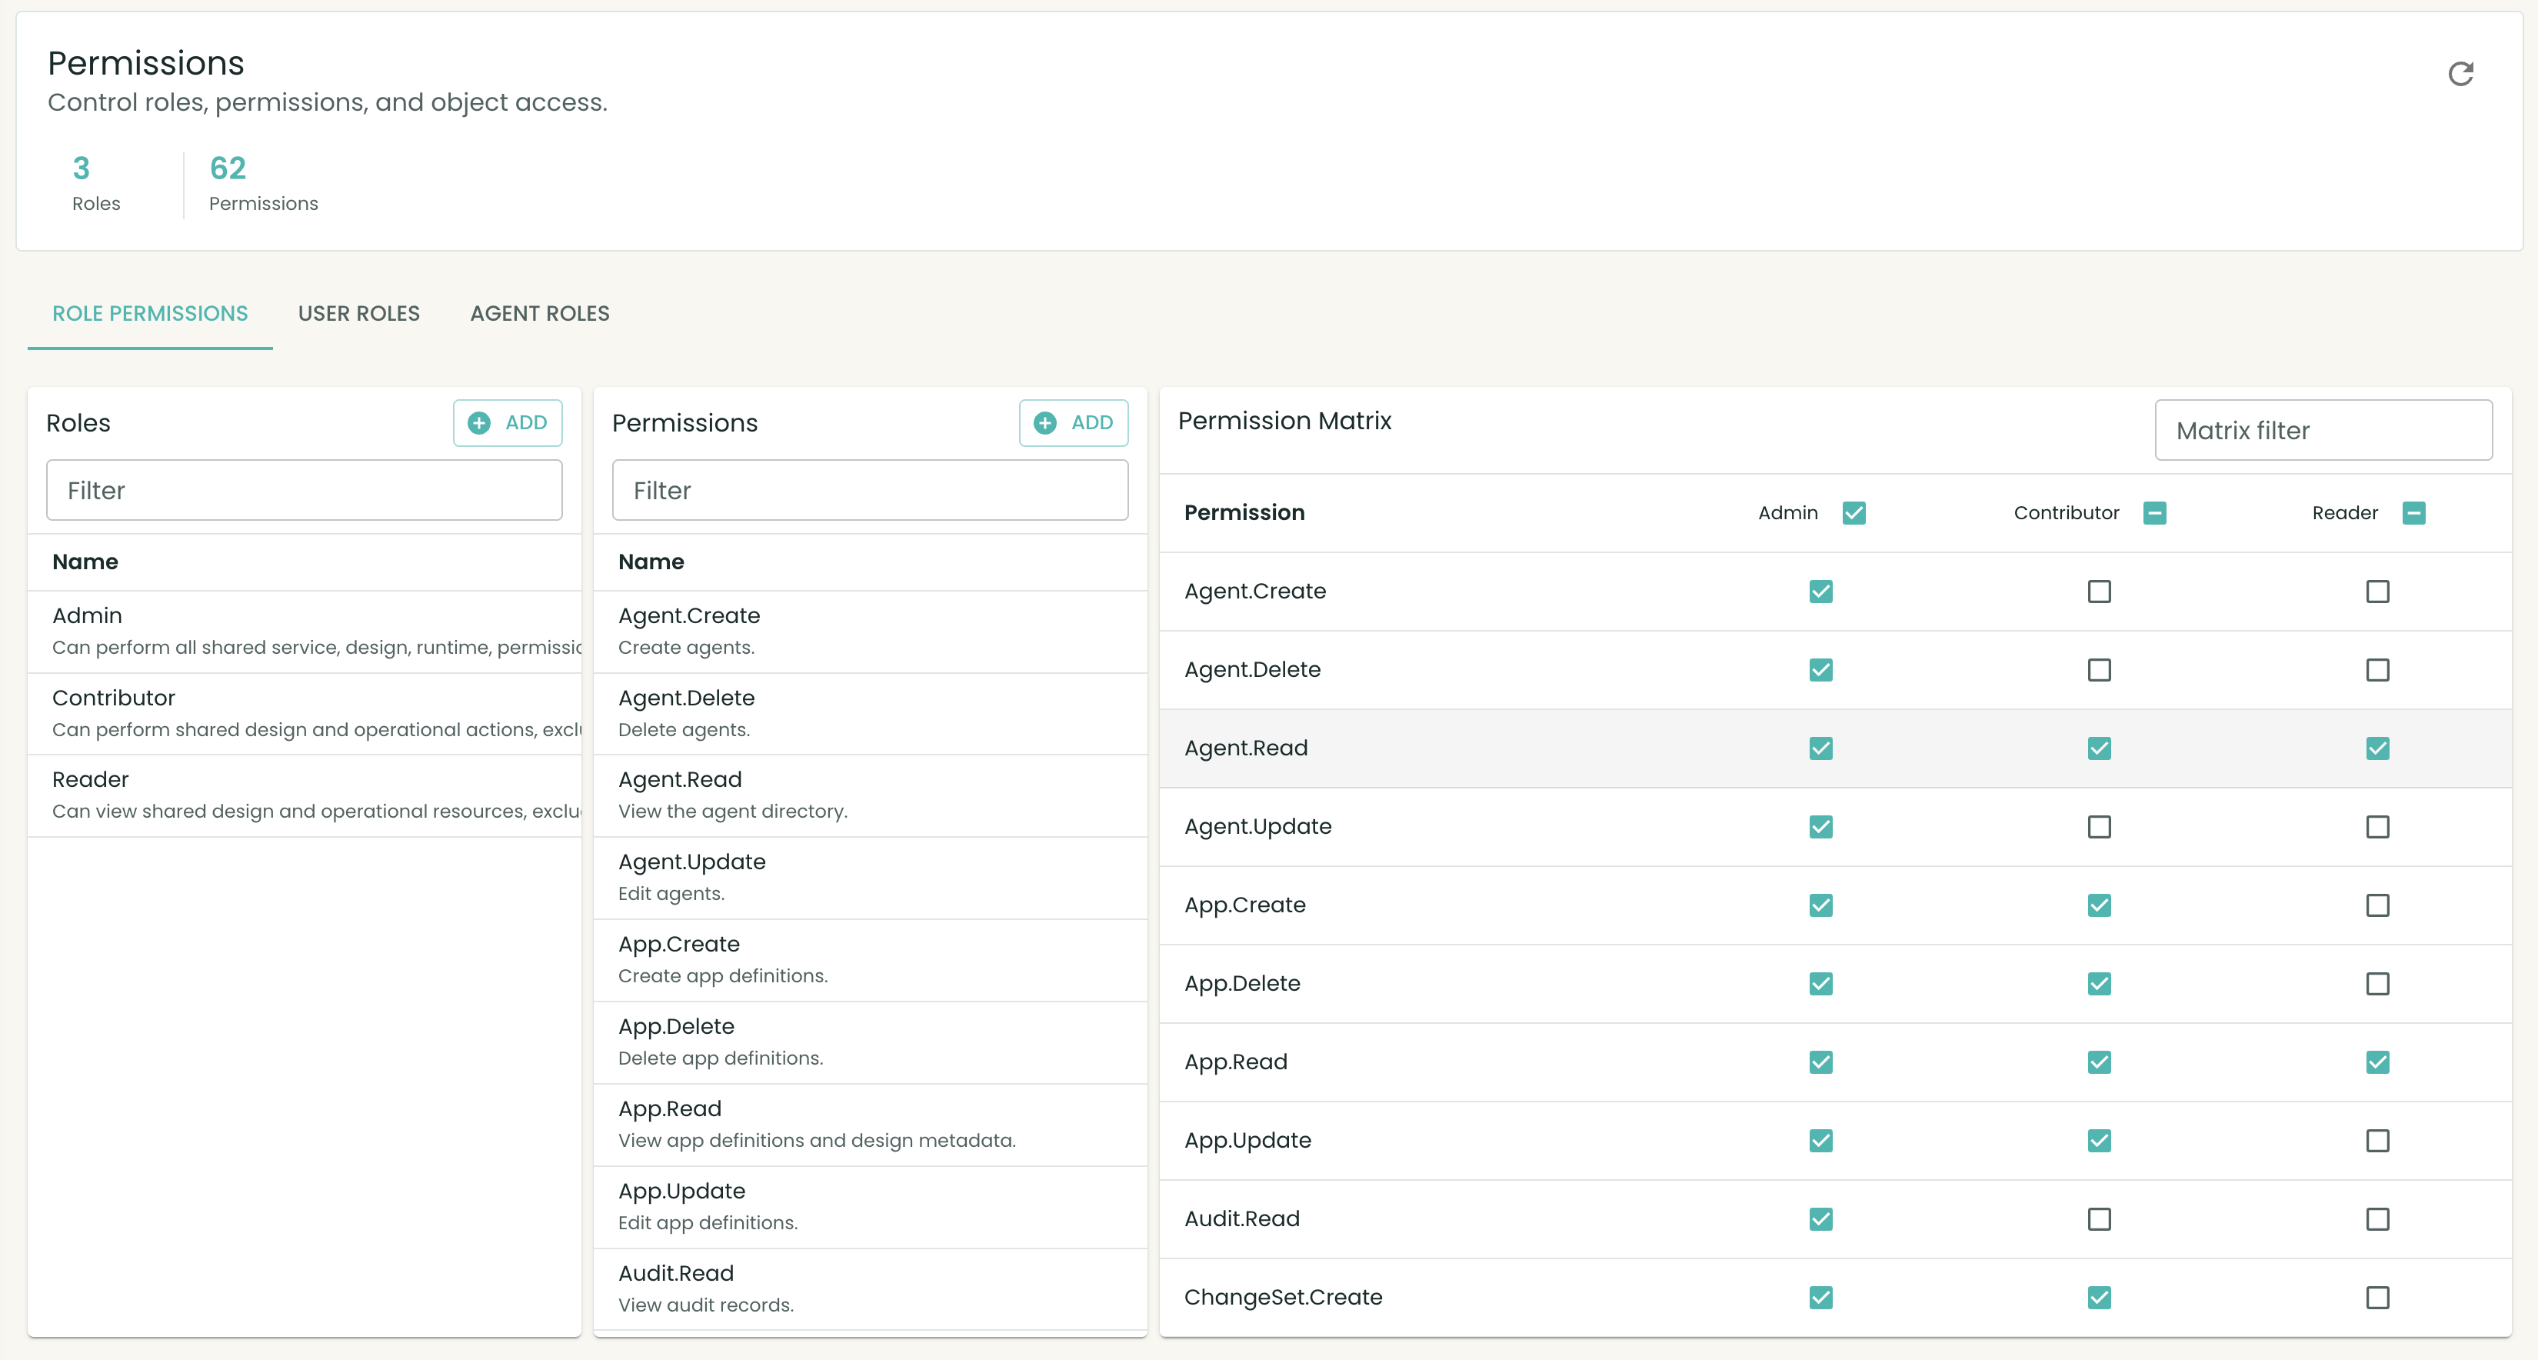Viewport: 2538px width, 1360px height.
Task: Toggle the Contributor column header checkbox
Action: click(x=2153, y=512)
